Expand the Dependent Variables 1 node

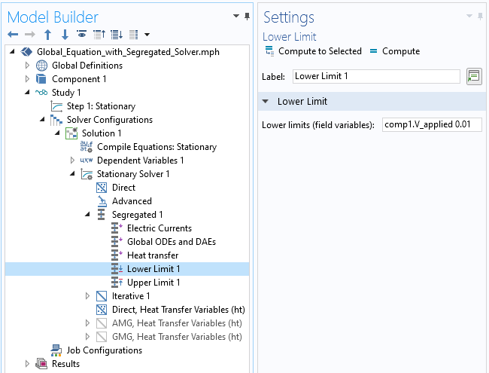(x=72, y=161)
